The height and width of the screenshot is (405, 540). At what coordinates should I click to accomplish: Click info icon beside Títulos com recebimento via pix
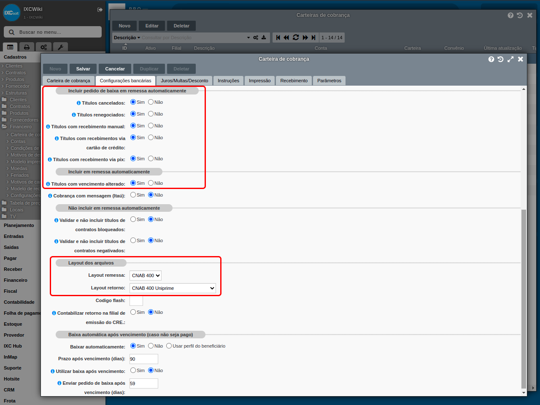pyautogui.click(x=50, y=159)
